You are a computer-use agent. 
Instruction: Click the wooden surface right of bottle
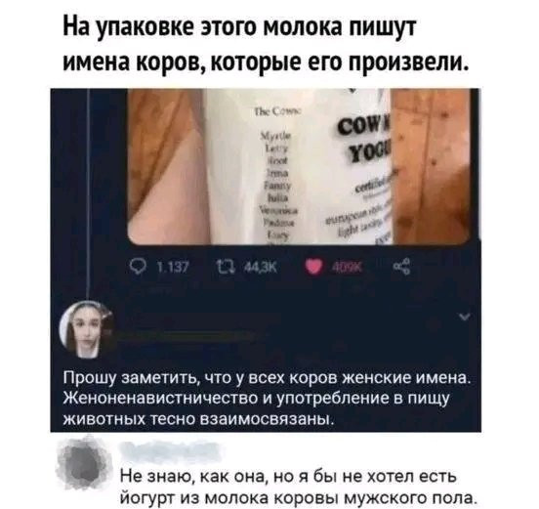click(432, 165)
